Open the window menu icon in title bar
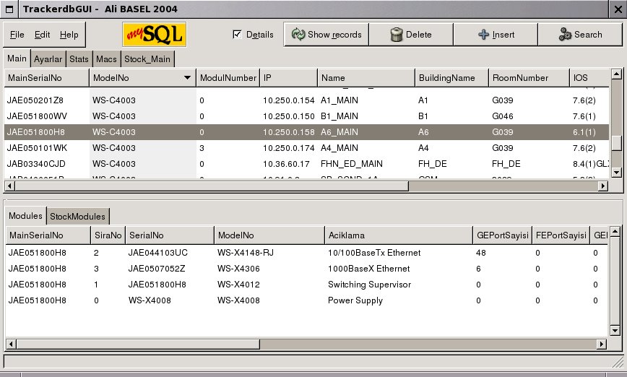Viewport: 627px width, 377px height. (9, 9)
